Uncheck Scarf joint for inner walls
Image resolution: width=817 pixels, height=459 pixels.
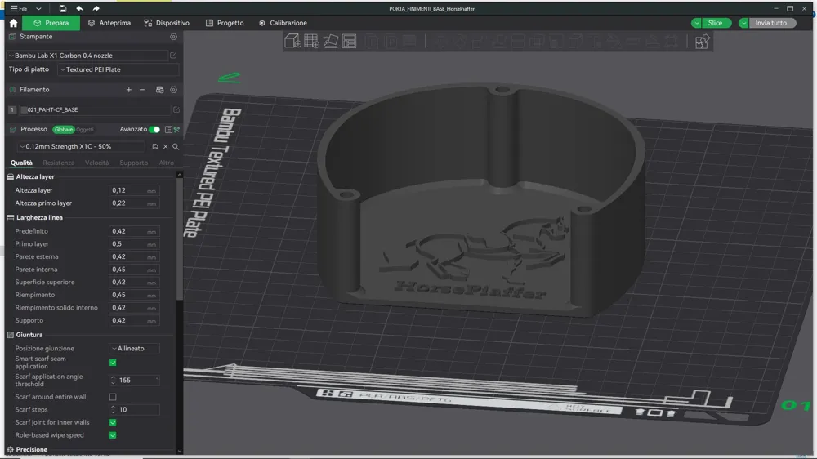coord(113,422)
